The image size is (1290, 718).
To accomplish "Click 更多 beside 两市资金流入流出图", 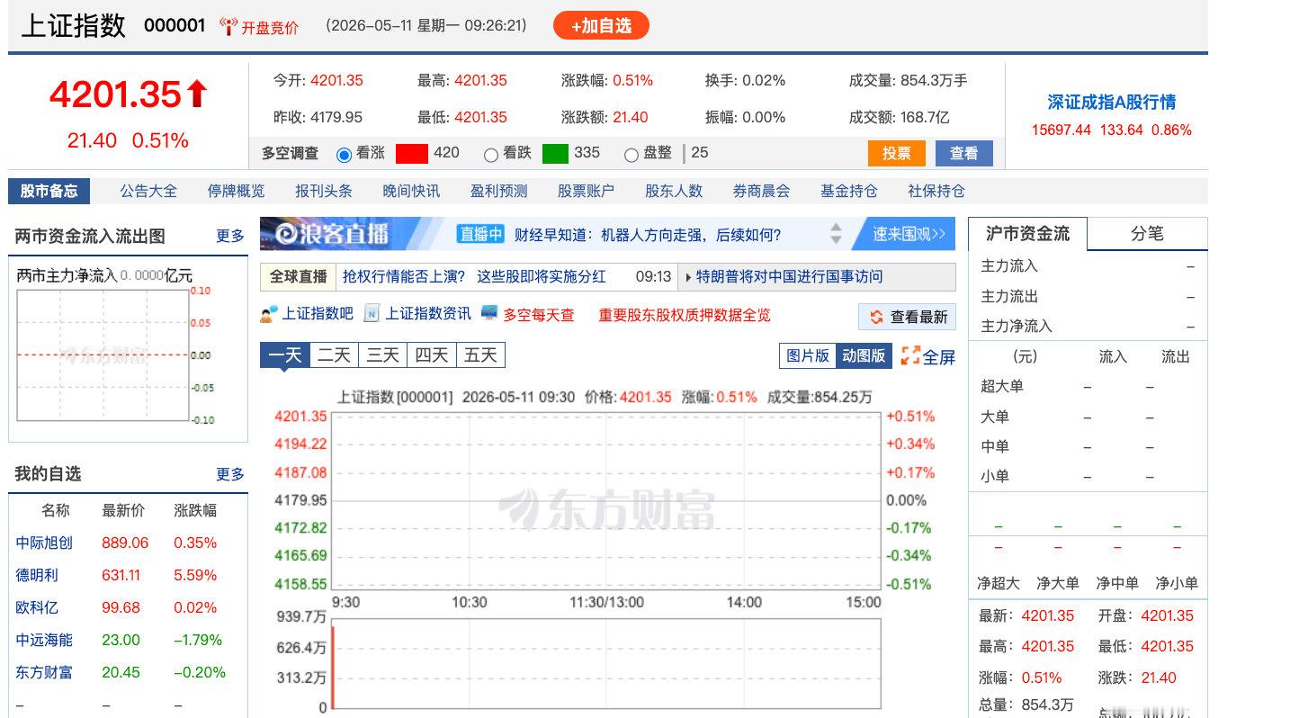I will [230, 236].
